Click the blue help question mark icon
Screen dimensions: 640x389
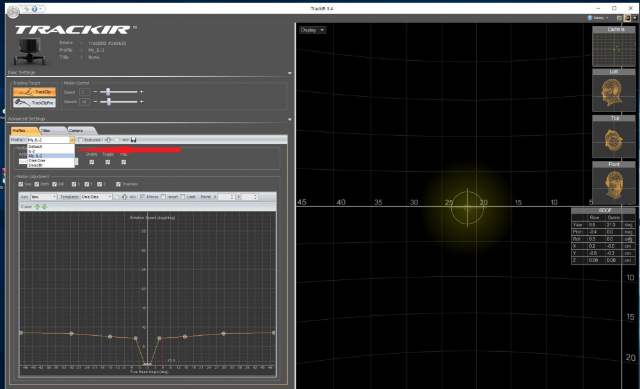(x=33, y=9)
